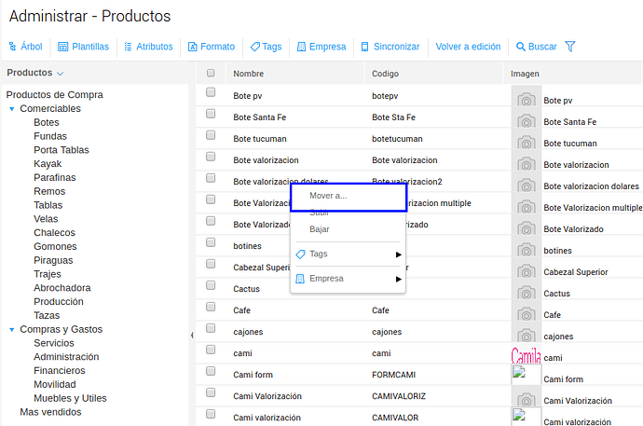
Task: Open the Productos panel dropdown chevron
Action: (x=61, y=73)
